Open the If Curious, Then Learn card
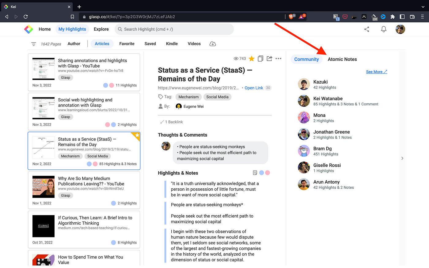 tap(84, 229)
